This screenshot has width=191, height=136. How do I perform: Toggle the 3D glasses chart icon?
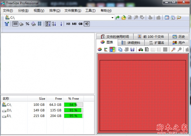click(x=141, y=50)
